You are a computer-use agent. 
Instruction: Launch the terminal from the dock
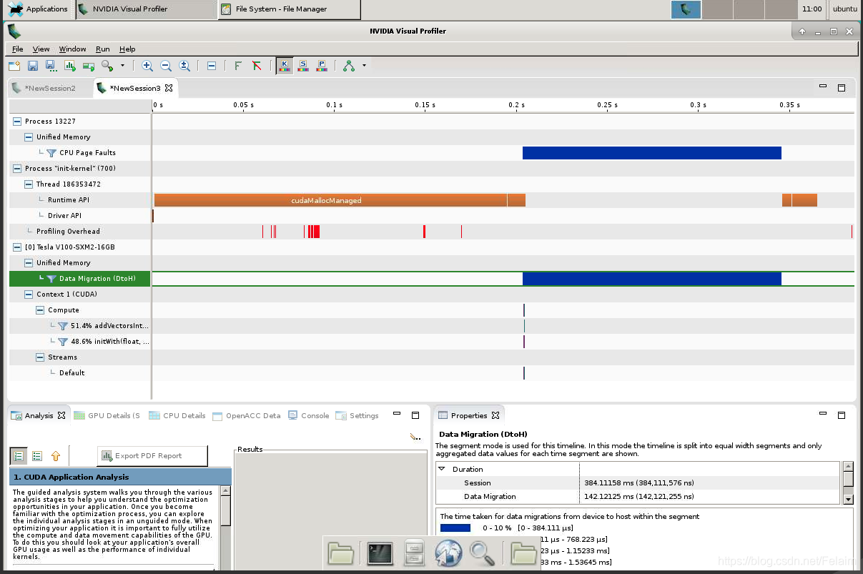click(380, 553)
